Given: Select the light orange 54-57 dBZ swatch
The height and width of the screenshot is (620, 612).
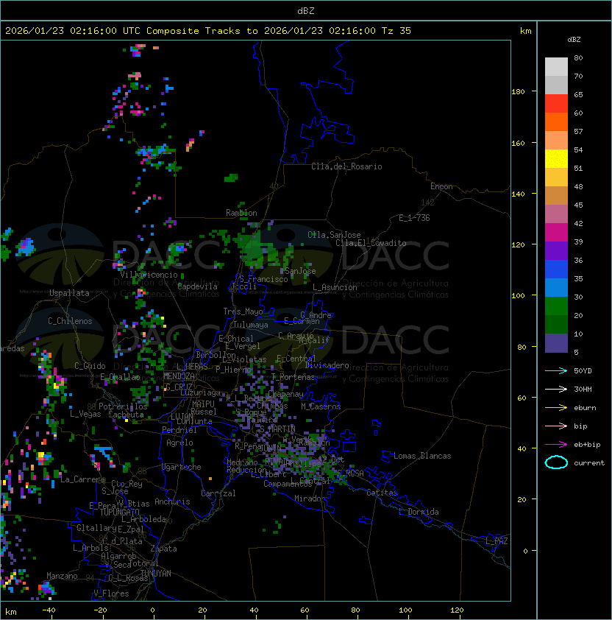Looking at the screenshot, I should click(556, 141).
